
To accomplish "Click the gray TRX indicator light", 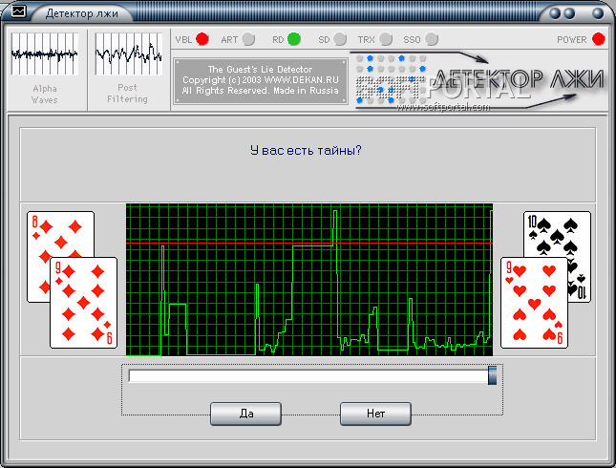I will [386, 39].
